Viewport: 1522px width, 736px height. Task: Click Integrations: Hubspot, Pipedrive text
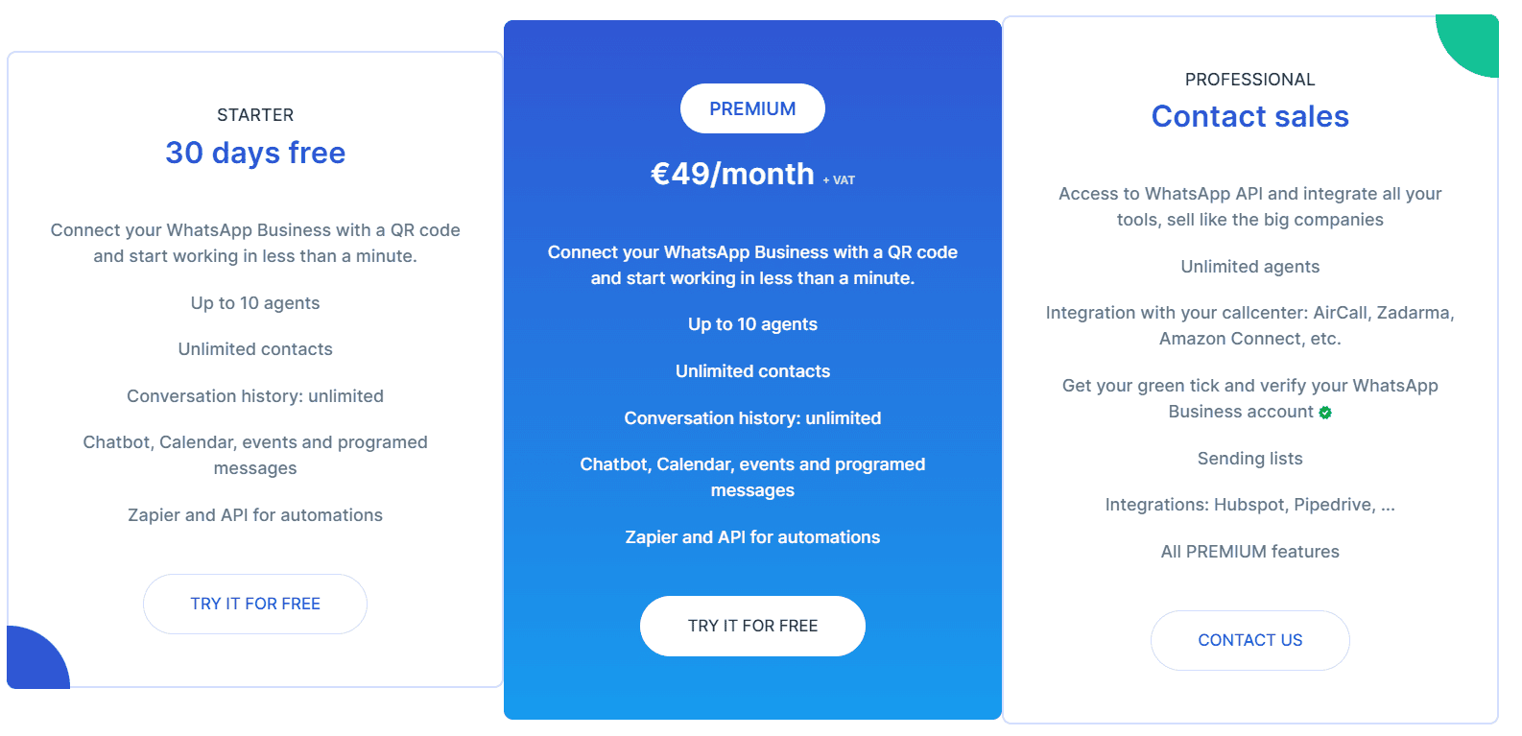pyautogui.click(x=1249, y=504)
